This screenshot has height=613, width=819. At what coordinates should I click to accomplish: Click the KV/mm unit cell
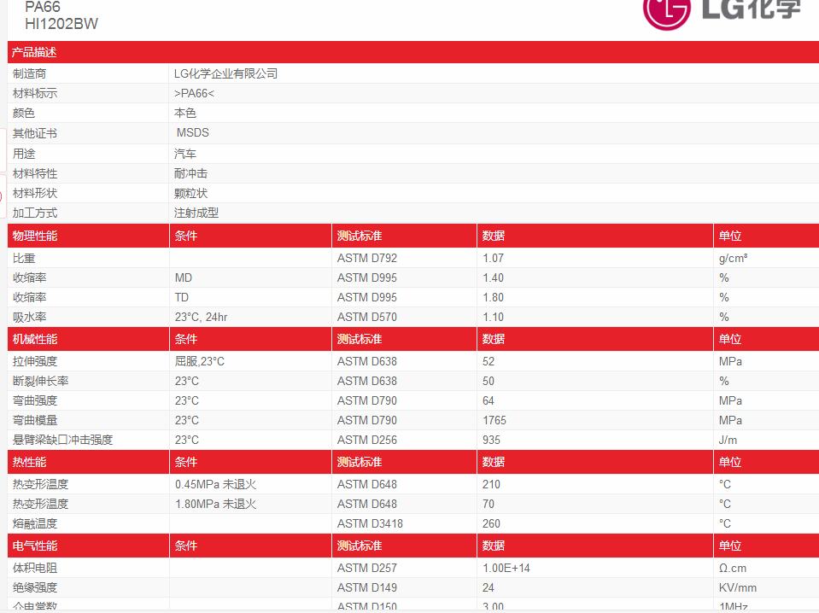click(738, 587)
